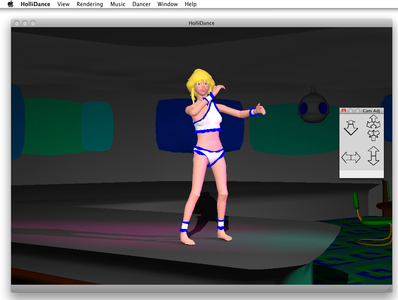398x300 pixels.
Task: Open the Help menu
Action: (x=191, y=4)
